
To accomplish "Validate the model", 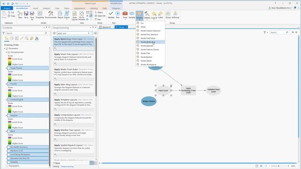I will [111, 15].
